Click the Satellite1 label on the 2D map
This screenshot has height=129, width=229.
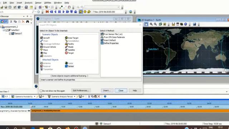point(153,49)
